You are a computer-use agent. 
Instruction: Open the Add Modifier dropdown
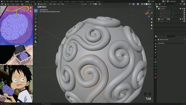pos(171,43)
